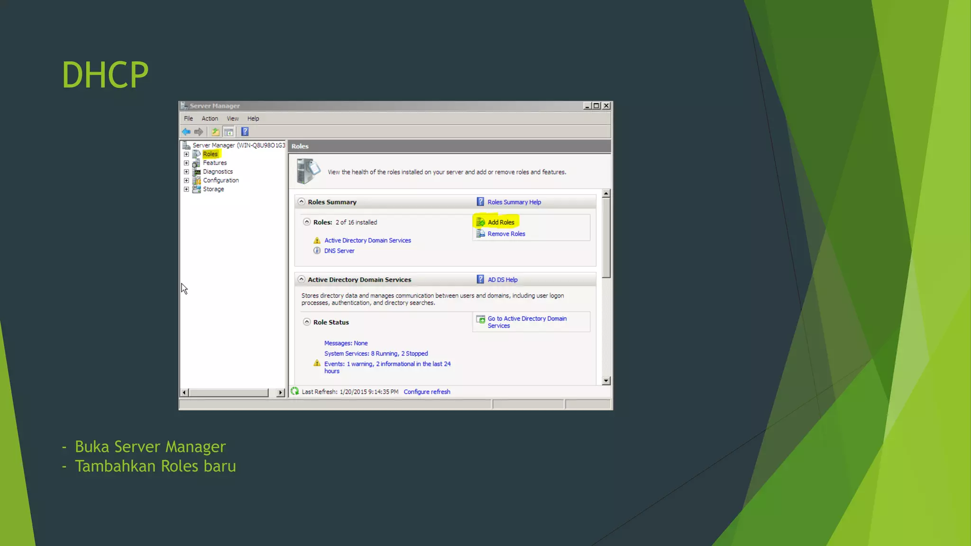Click the Roles Summary Help question icon

[x=480, y=202]
